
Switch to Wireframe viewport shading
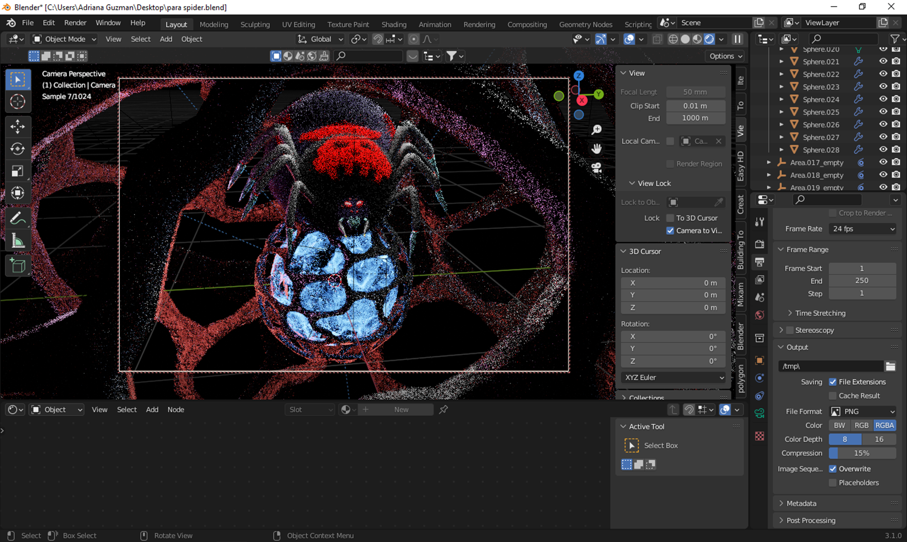pos(673,39)
